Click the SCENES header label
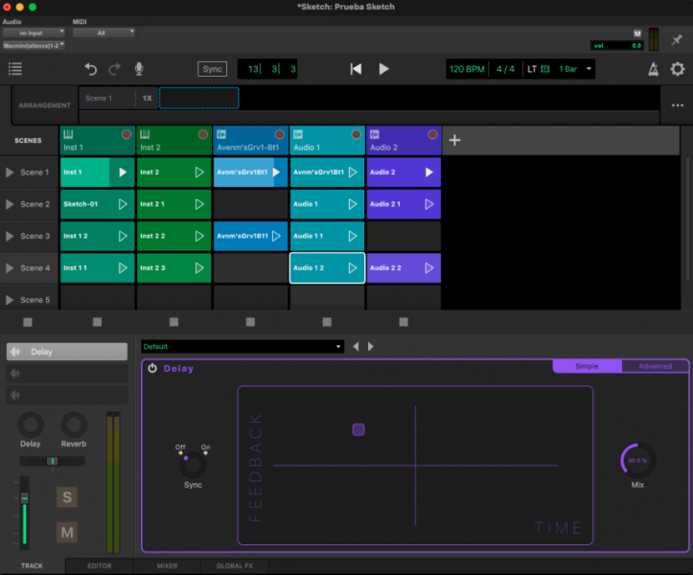693x575 pixels. 28,140
